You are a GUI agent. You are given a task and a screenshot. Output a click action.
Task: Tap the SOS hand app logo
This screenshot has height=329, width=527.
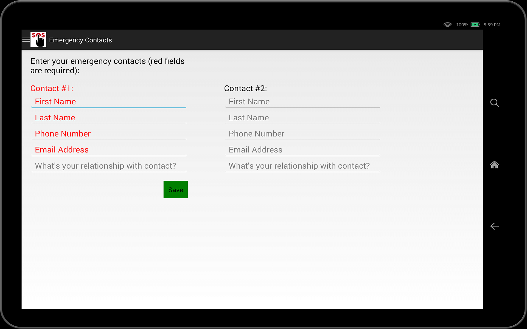point(38,40)
